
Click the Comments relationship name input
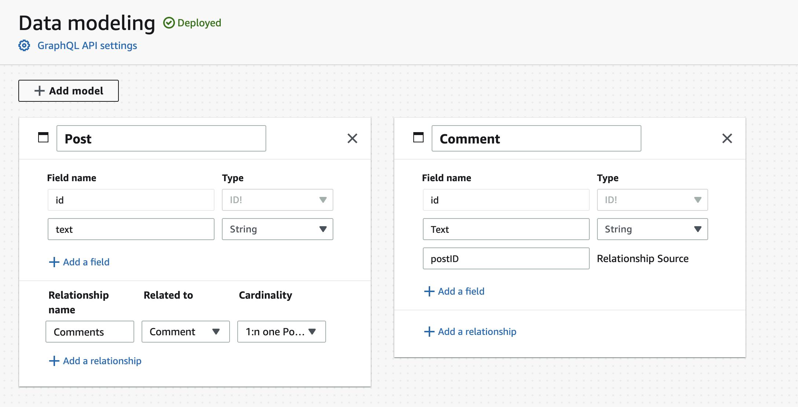[89, 332]
